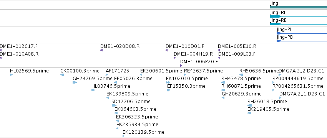Select the GH24769.5prime EST glyph
This screenshot has width=327, height=138.
[x=75, y=82]
